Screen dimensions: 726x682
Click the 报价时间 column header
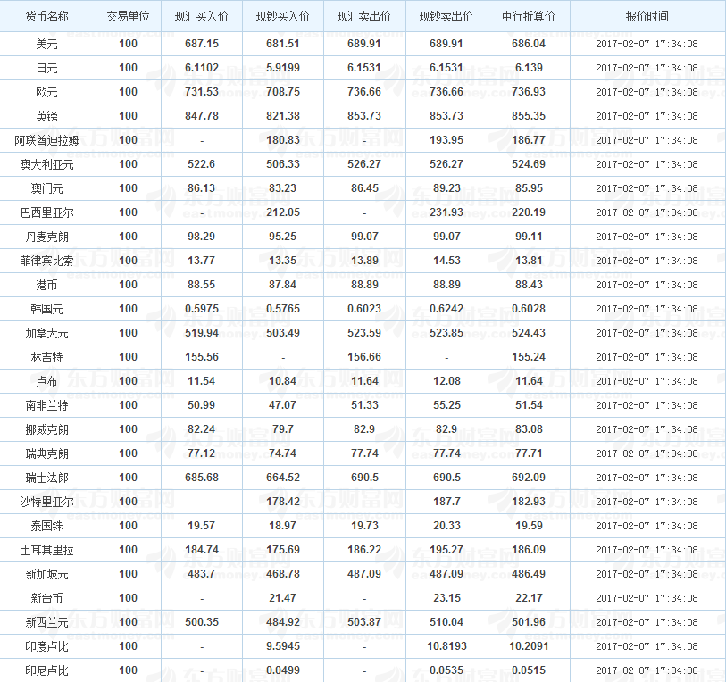(x=647, y=17)
